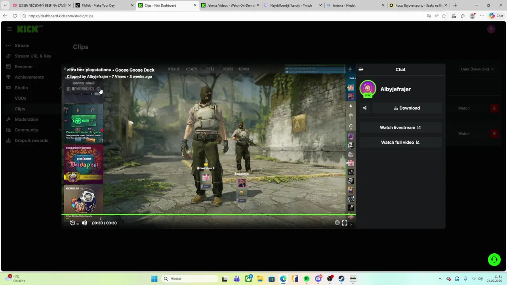Switch to the fortuna - Hledat tab
Image resolution: width=507 pixels, height=285 pixels.
tap(355, 6)
